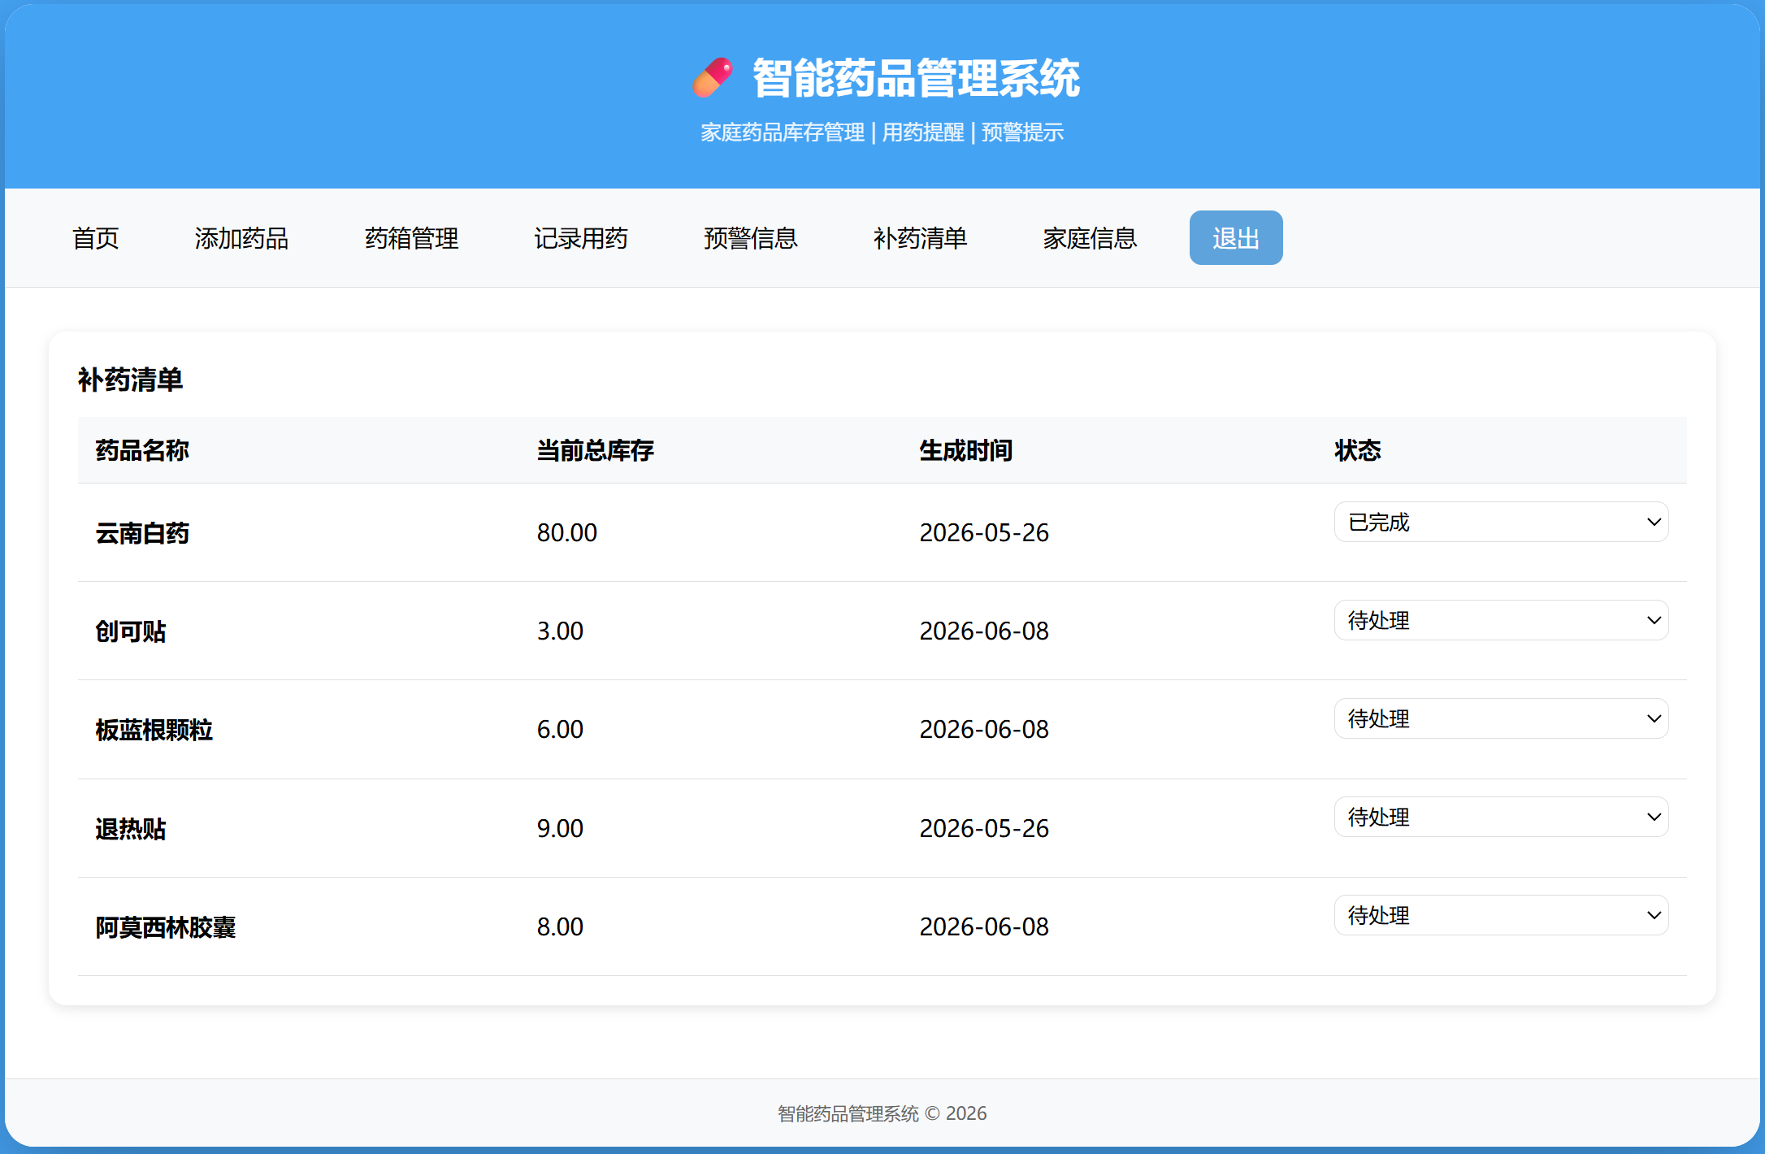Click stock value 80.00
The height and width of the screenshot is (1154, 1765).
(x=567, y=533)
